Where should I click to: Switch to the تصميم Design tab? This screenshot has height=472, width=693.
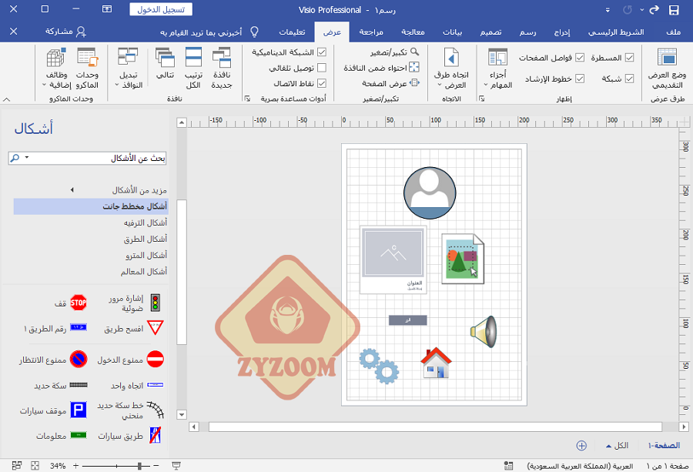pos(491,32)
